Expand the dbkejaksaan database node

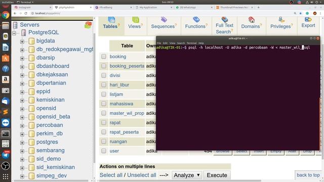22,75
